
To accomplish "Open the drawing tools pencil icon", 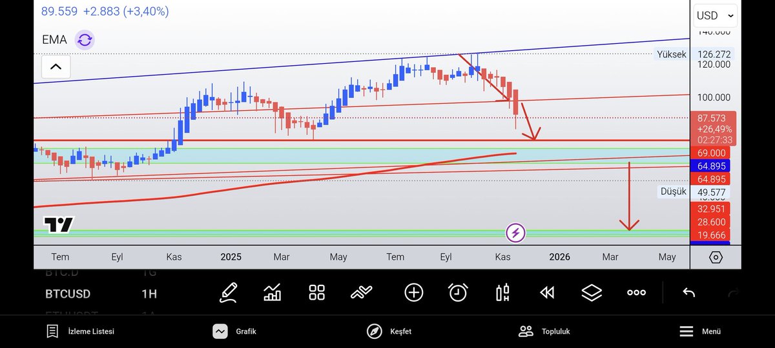I will tap(227, 293).
